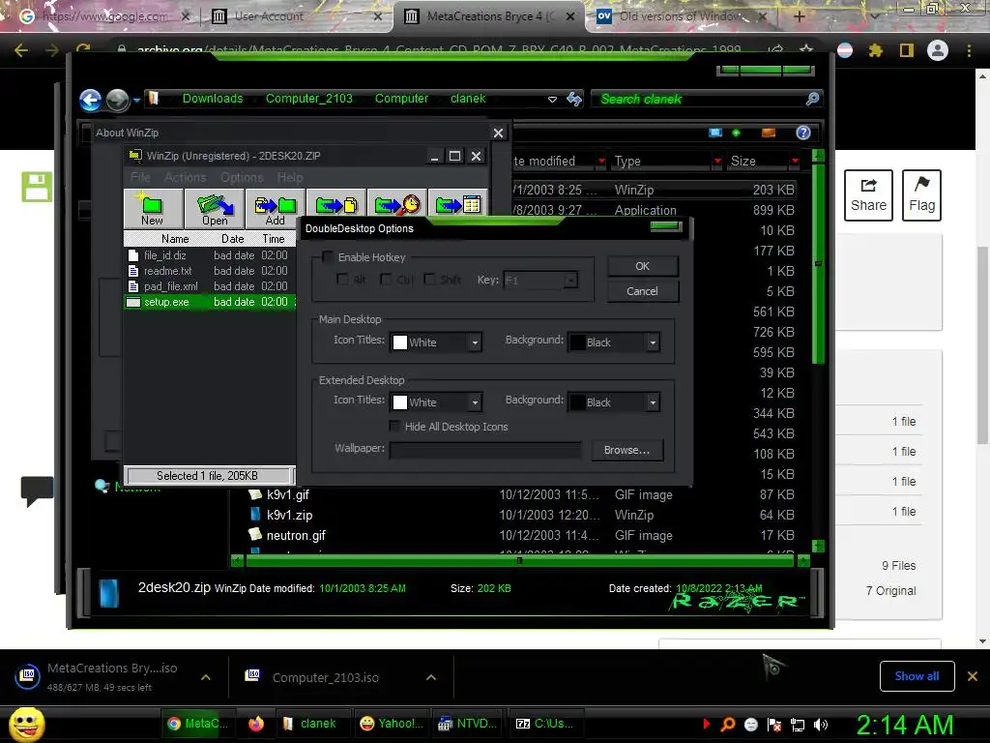Select neutron.gif in Explorer list

(x=296, y=536)
